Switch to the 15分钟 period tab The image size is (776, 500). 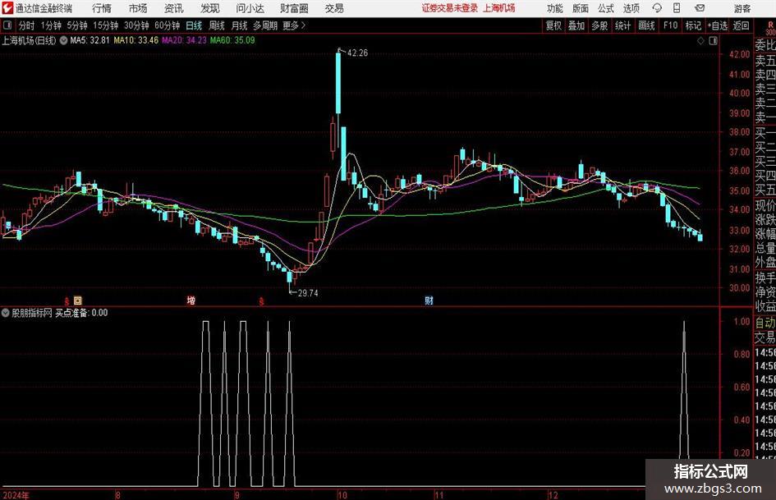click(x=105, y=25)
